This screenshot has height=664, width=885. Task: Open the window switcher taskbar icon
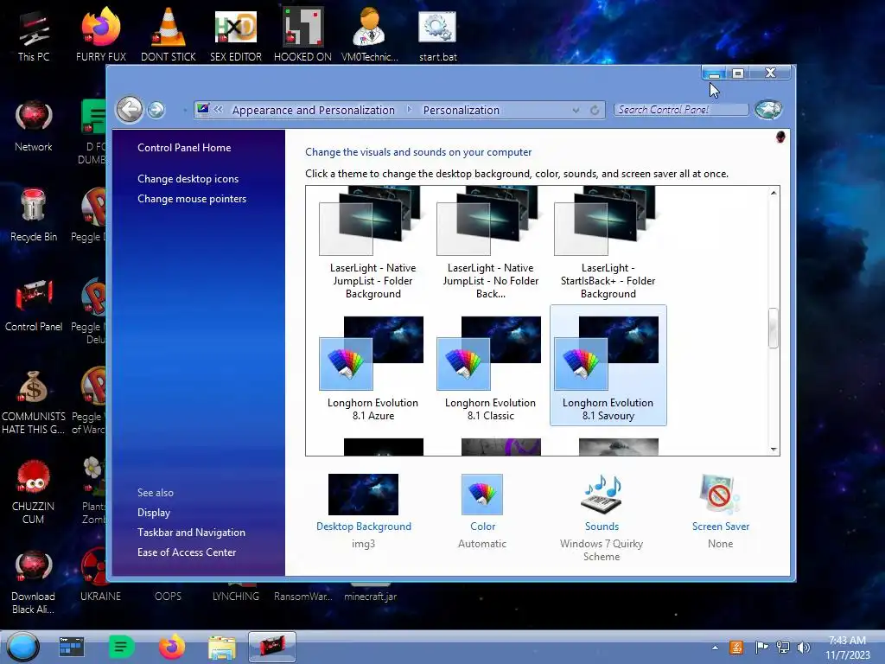tap(72, 647)
